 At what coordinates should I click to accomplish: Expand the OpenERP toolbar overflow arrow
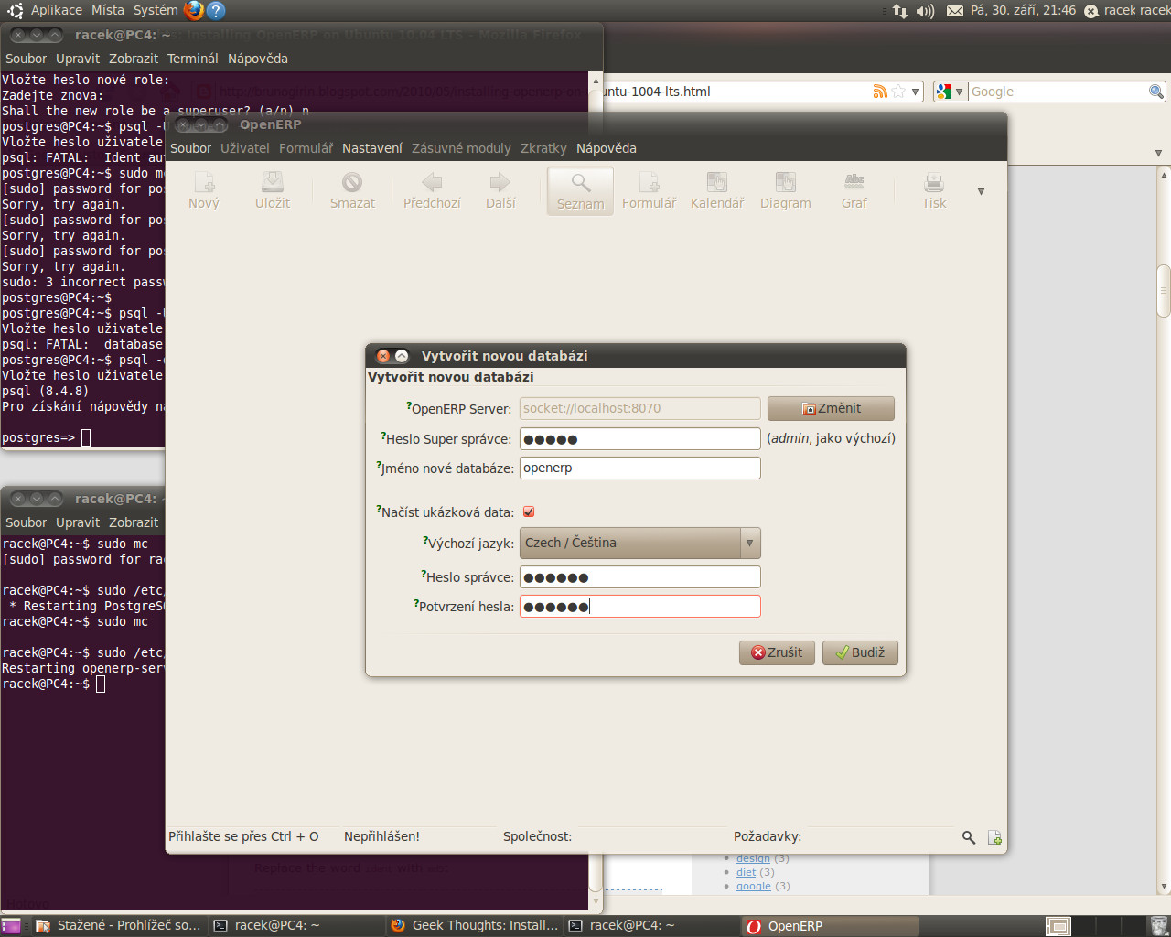click(981, 191)
